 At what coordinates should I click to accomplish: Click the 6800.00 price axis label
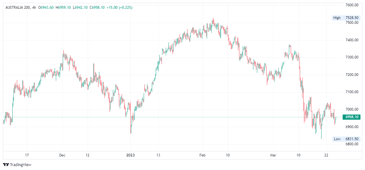[352, 144]
